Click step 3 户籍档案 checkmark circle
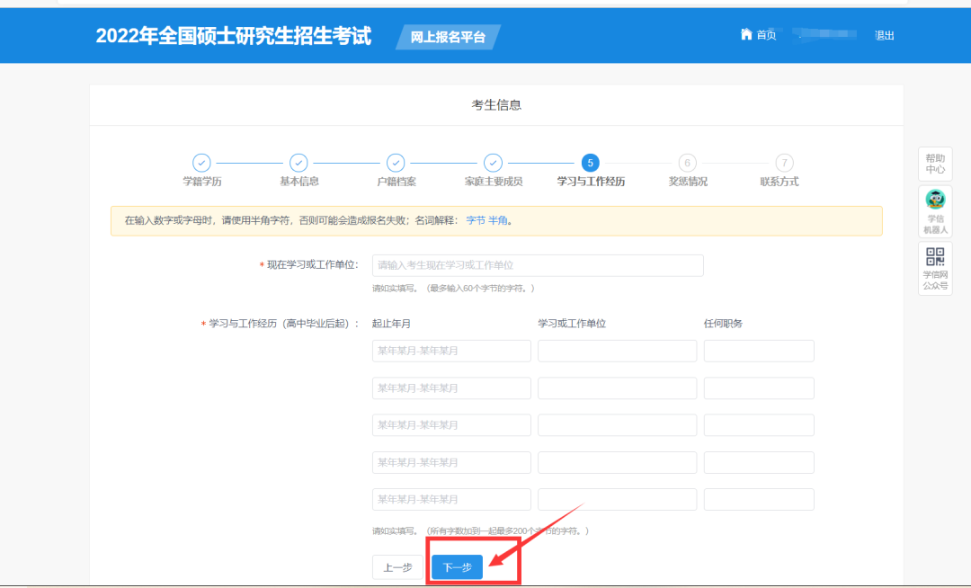 [396, 163]
